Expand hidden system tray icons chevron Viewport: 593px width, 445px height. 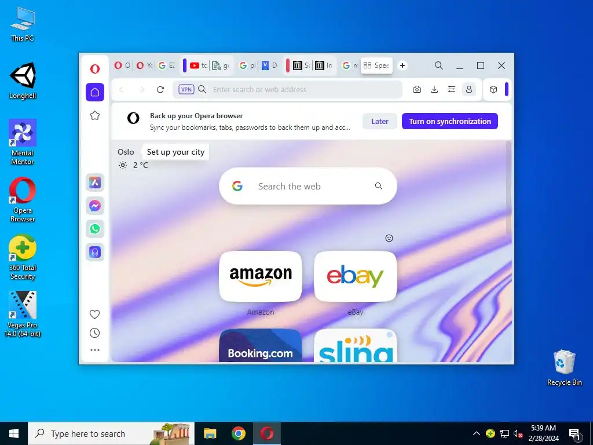tap(477, 433)
